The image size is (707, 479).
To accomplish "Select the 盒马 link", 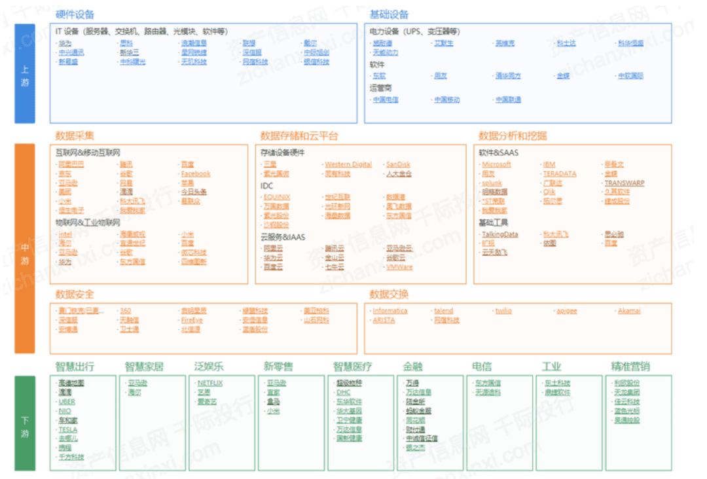I will [x=273, y=402].
